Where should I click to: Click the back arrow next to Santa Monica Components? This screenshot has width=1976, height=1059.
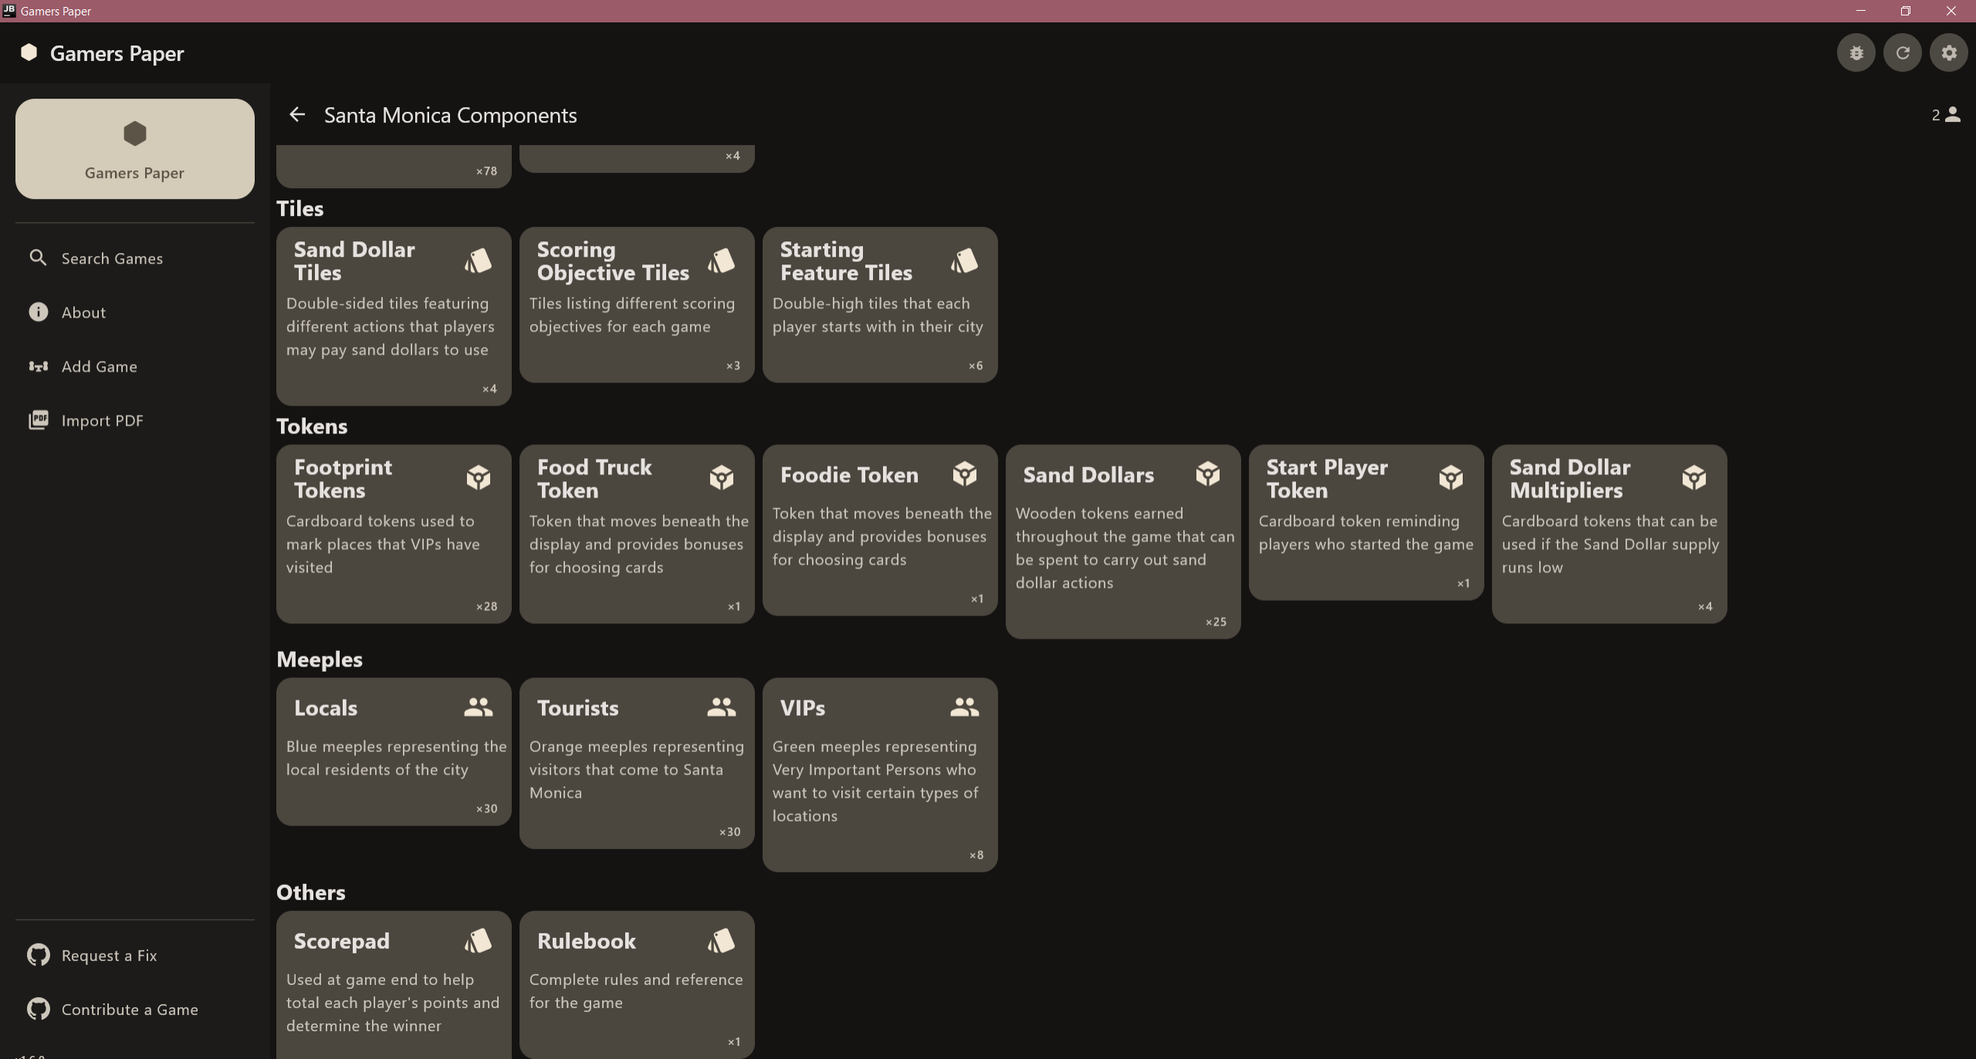(x=297, y=115)
